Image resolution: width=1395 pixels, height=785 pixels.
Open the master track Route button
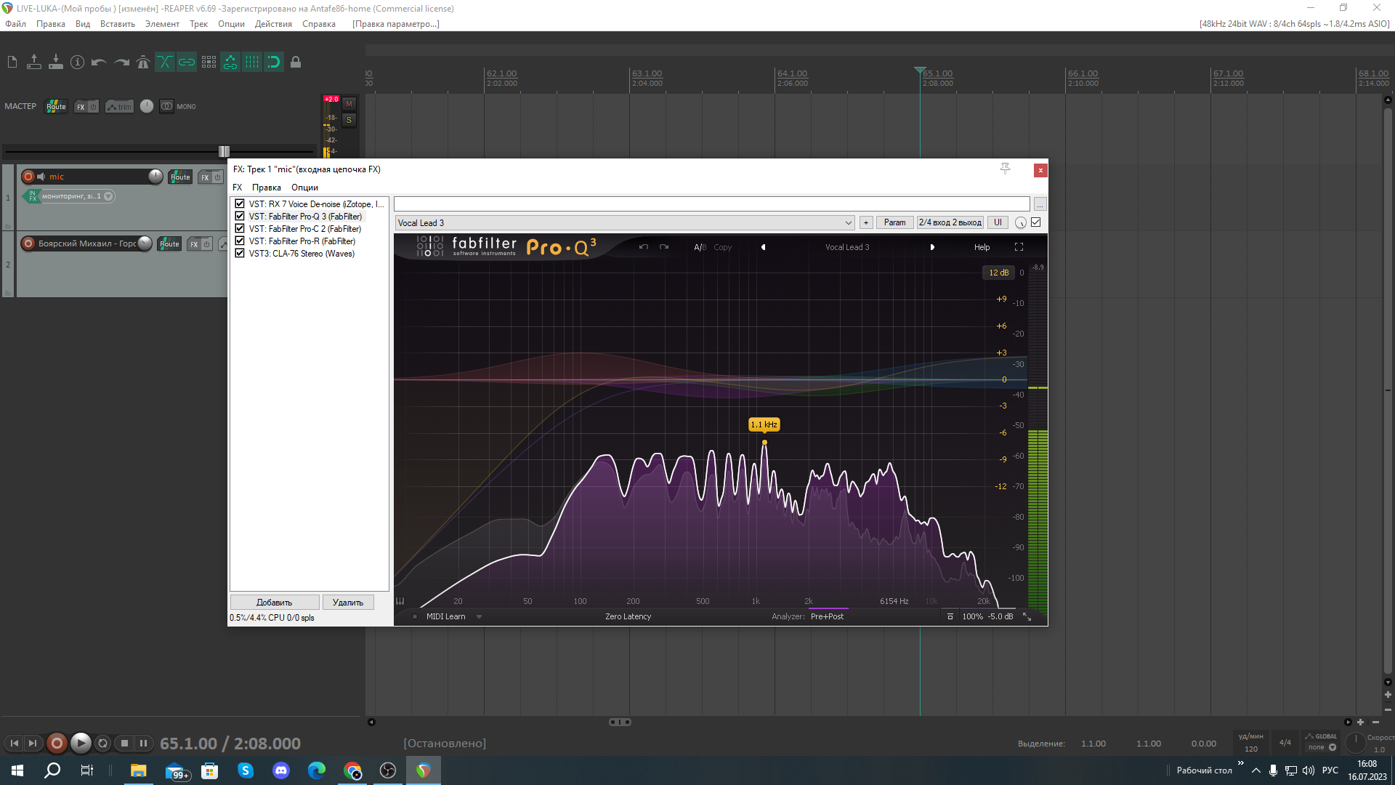click(56, 107)
